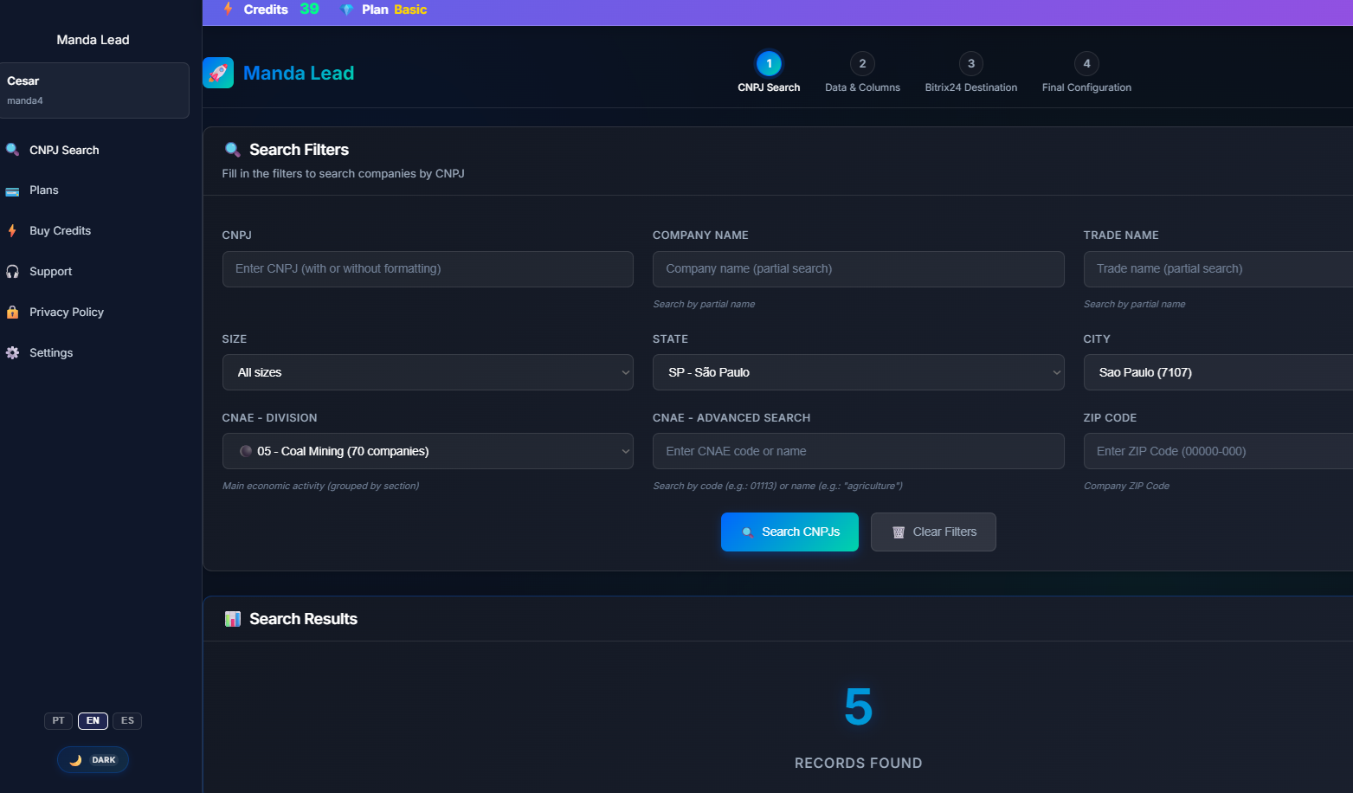Click the CNPJ Search magnifier sidebar icon
The image size is (1353, 793).
point(12,150)
